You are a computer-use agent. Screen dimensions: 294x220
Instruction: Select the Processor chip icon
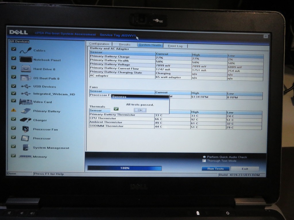point(25,138)
